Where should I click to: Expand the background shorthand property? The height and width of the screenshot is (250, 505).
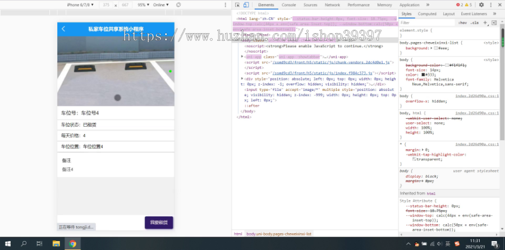(x=431, y=48)
